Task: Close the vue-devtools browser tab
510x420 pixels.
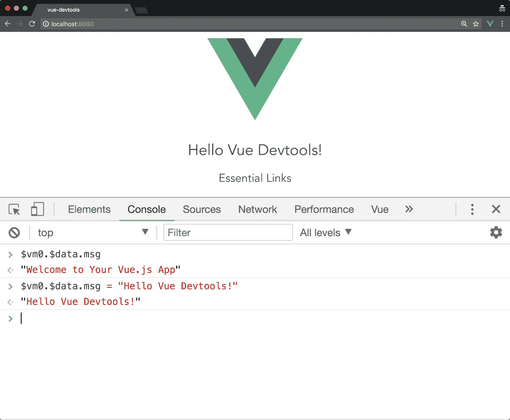Action: click(x=126, y=10)
